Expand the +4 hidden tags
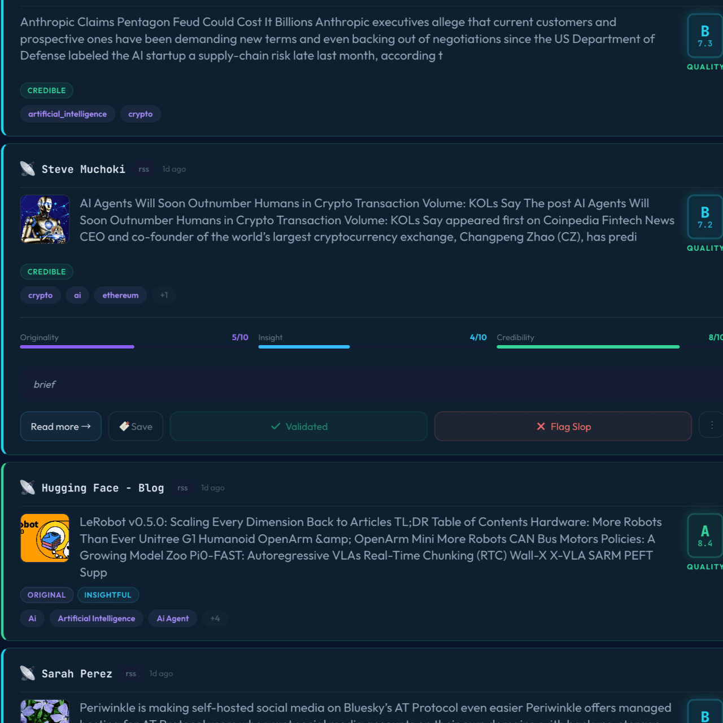The image size is (723, 723). click(x=215, y=618)
